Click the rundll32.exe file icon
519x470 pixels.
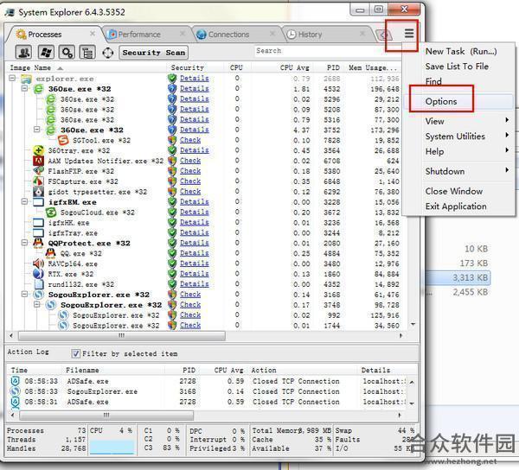(x=39, y=284)
